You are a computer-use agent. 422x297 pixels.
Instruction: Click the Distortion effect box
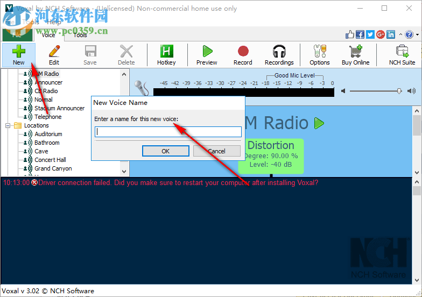click(x=271, y=156)
